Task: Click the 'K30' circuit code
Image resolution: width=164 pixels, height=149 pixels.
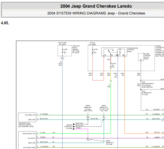Action: point(147,132)
